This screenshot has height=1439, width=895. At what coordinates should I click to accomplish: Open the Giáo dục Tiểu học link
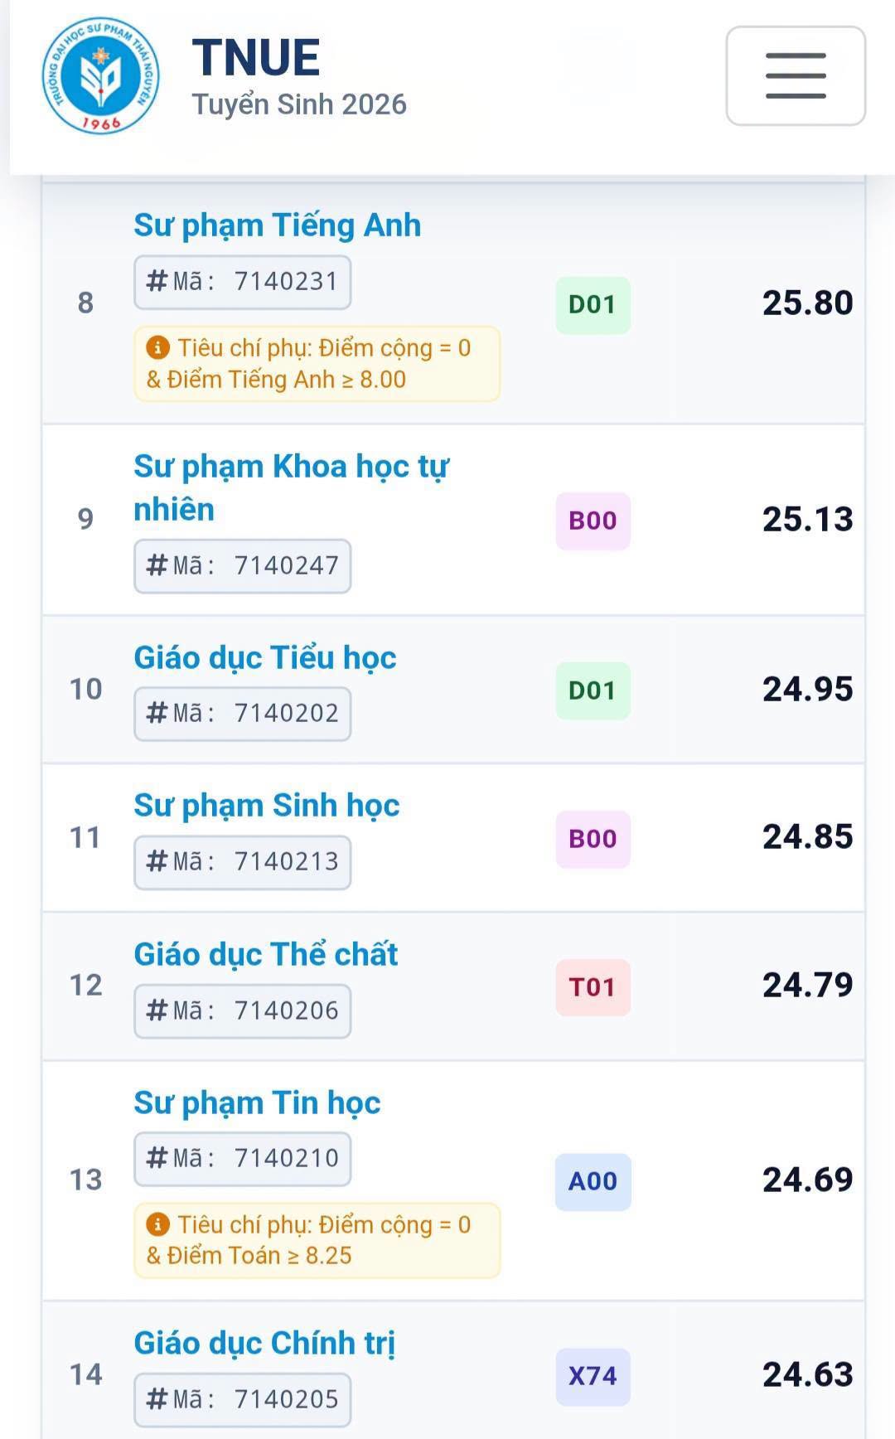pos(265,658)
